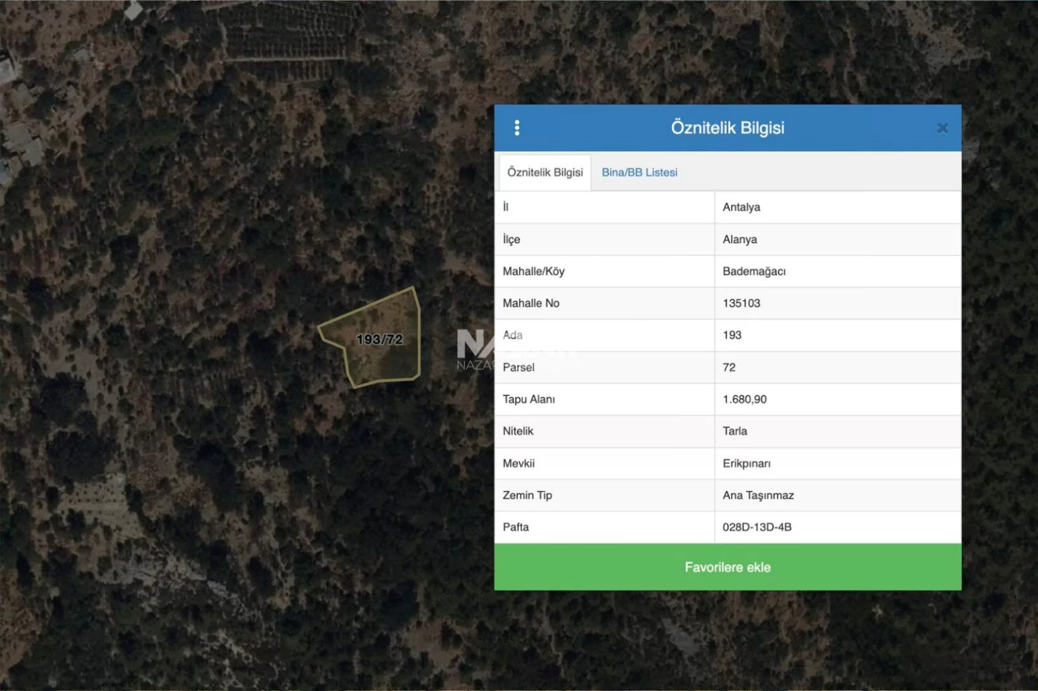Click the Zemin Tip value Ana Taşınmaz
Screen dimensions: 1038x691
[758, 495]
